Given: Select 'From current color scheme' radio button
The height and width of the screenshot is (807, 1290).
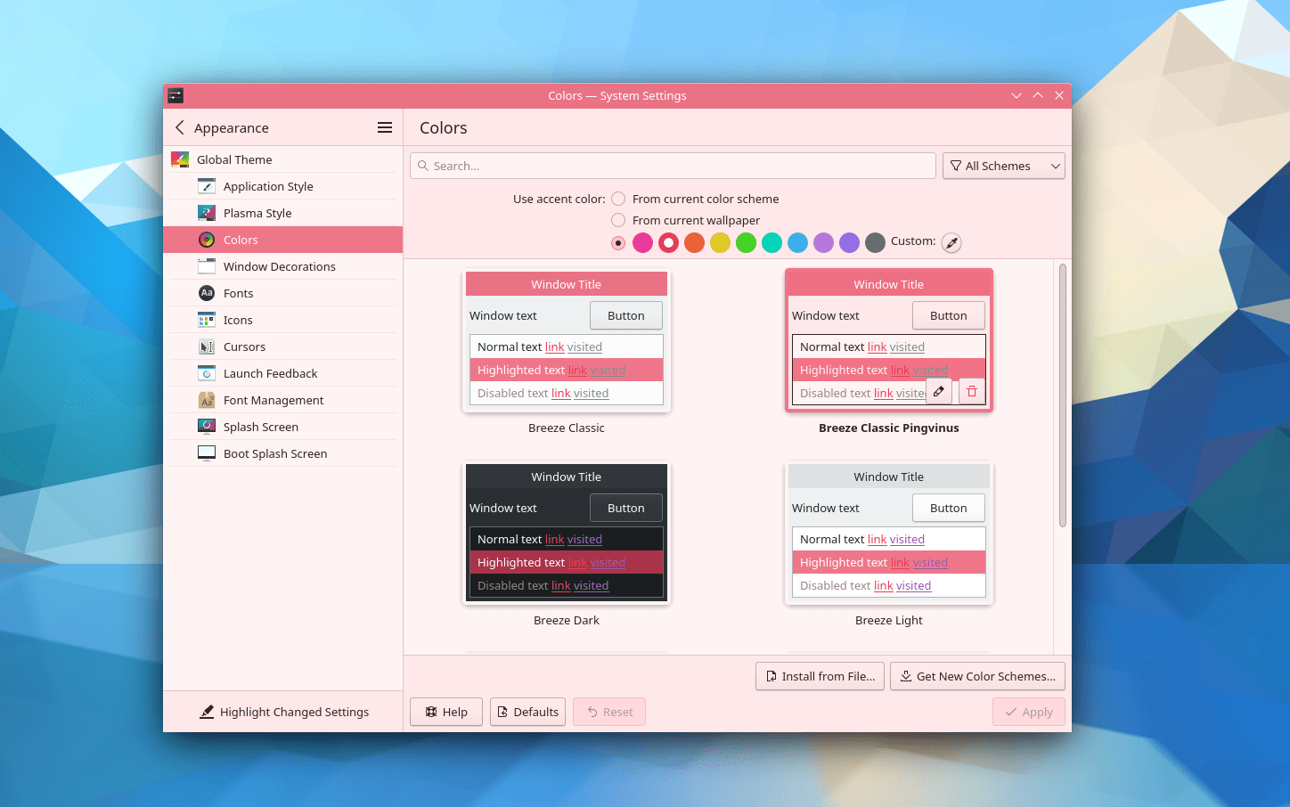Looking at the screenshot, I should point(618,199).
